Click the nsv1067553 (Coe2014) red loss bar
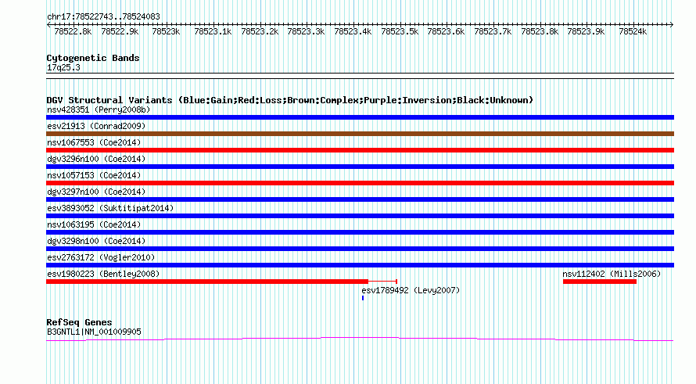This screenshot has height=384, width=696. click(x=360, y=150)
